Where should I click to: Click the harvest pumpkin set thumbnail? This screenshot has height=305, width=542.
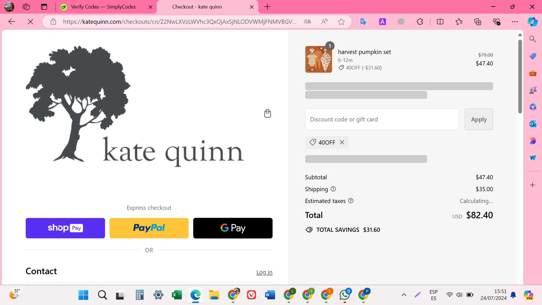(x=318, y=59)
